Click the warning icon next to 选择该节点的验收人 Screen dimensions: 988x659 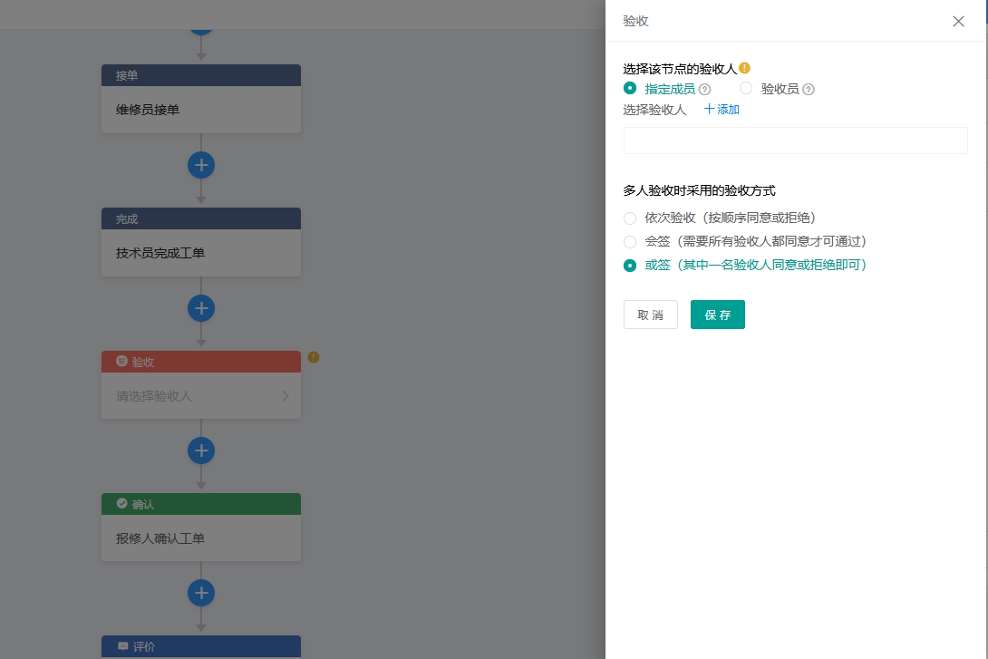click(x=744, y=67)
